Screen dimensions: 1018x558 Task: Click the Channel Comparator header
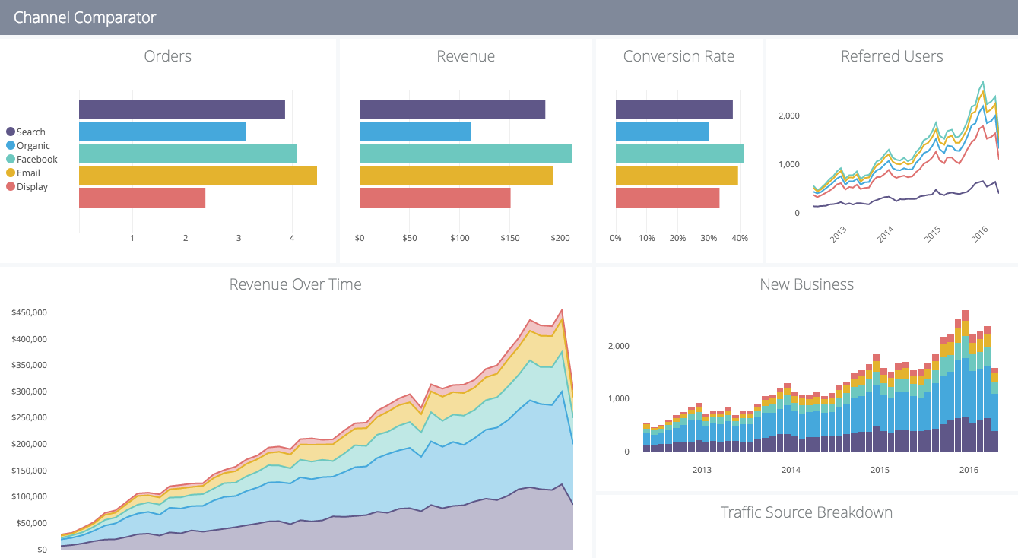(86, 17)
